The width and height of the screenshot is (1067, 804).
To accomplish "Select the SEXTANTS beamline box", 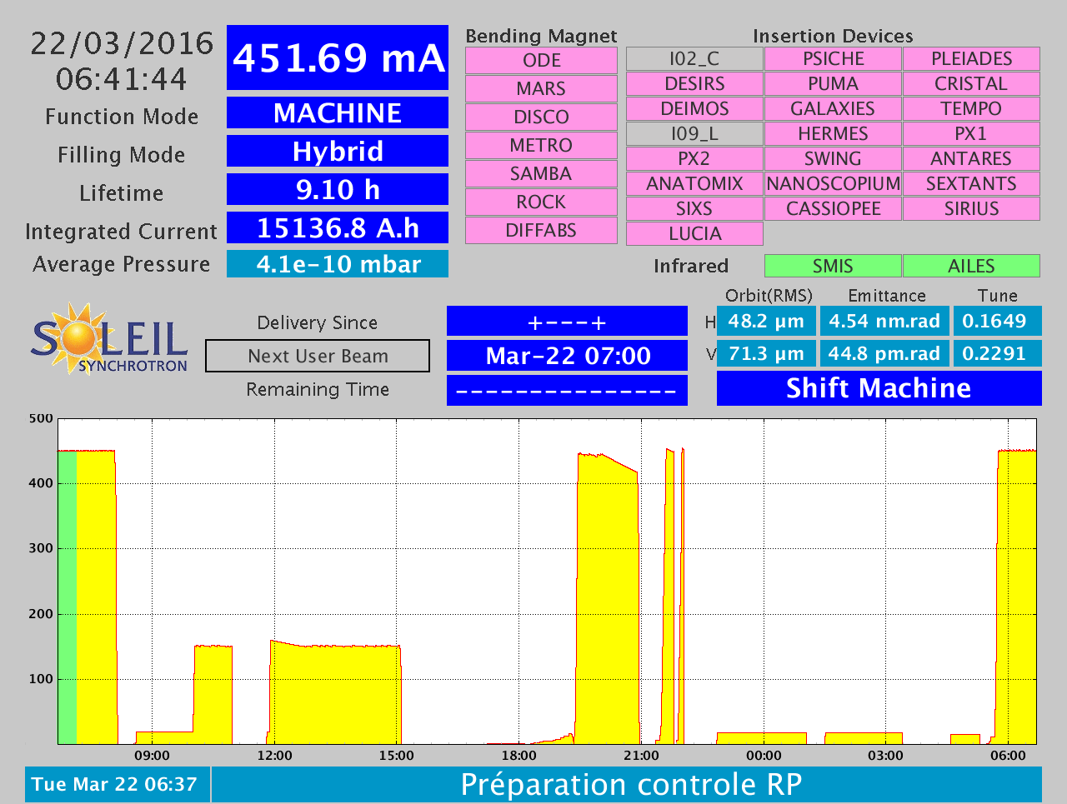I will coord(971,184).
